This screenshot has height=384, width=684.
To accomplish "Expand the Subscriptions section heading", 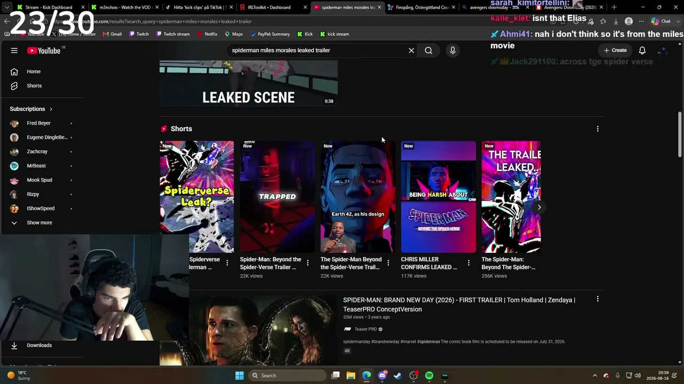I will coord(31,109).
